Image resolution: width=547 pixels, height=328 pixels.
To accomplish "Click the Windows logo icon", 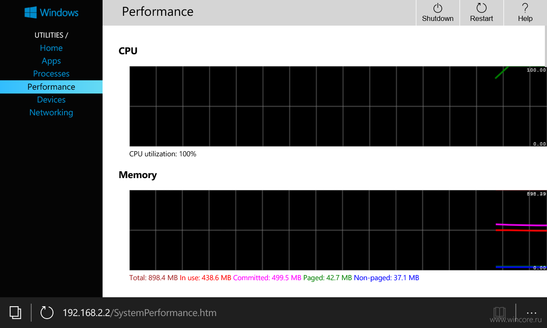I will tap(30, 12).
